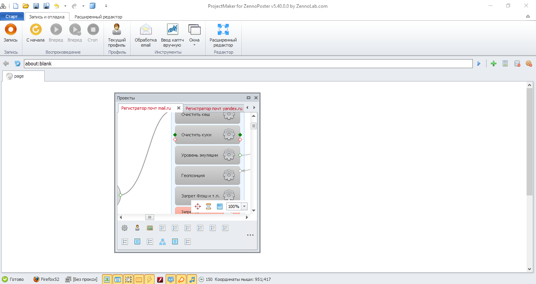Show previous project tabs with left arrow
This screenshot has height=284, width=536.
[247, 108]
